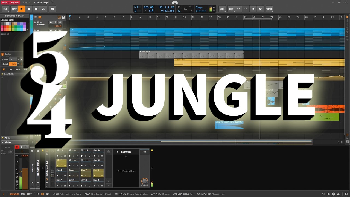Image resolution: width=350 pixels, height=197 pixels.
Task: Toggle arranger loop in transport
Action: [186, 9]
